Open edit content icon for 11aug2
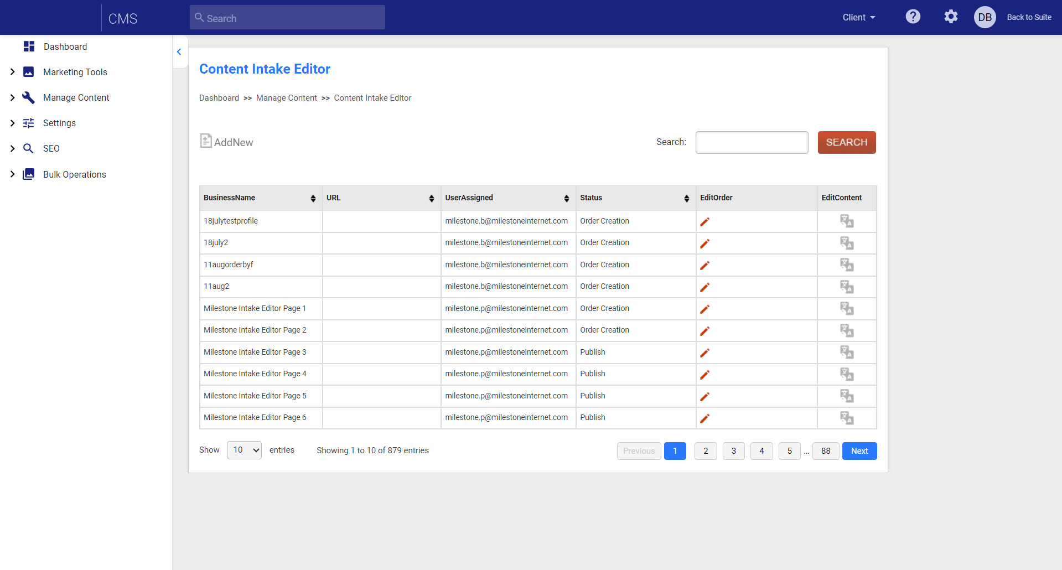This screenshot has width=1062, height=570. pyautogui.click(x=847, y=287)
